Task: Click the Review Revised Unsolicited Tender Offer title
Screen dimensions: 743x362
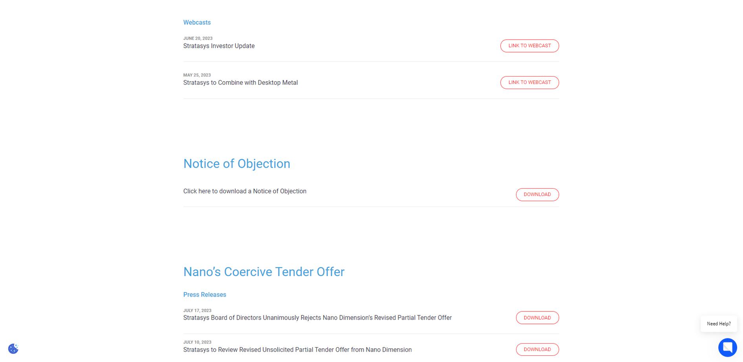Action: pos(297,350)
